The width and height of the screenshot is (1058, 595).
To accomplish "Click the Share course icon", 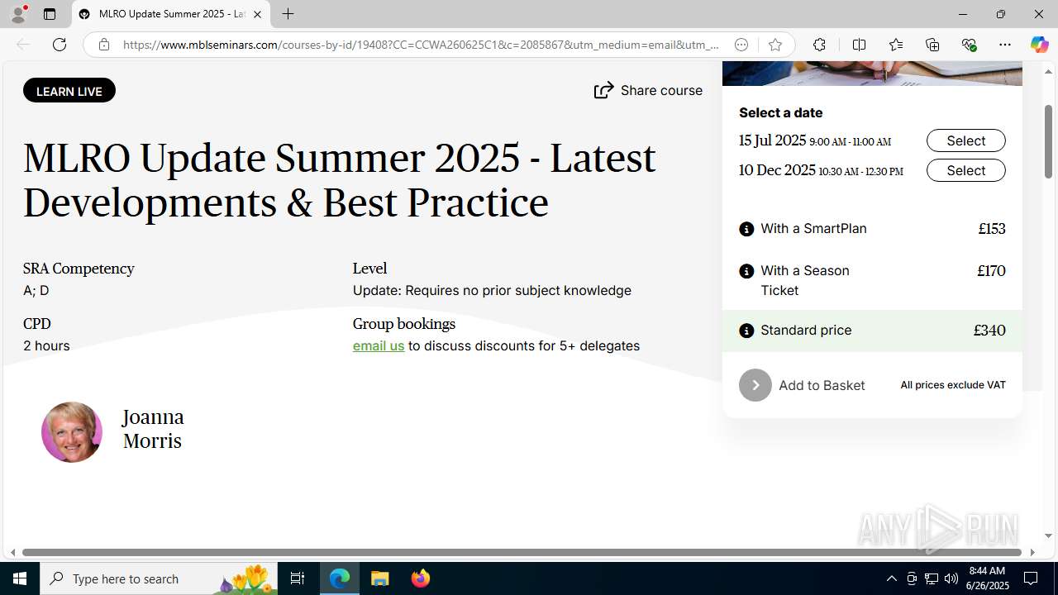I will click(x=604, y=90).
